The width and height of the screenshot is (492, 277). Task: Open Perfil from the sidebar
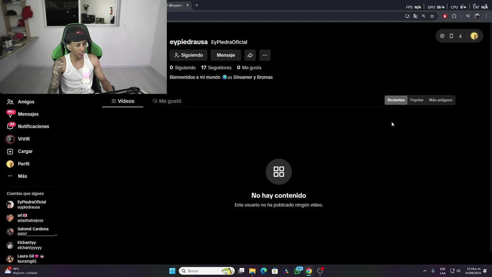point(18,164)
